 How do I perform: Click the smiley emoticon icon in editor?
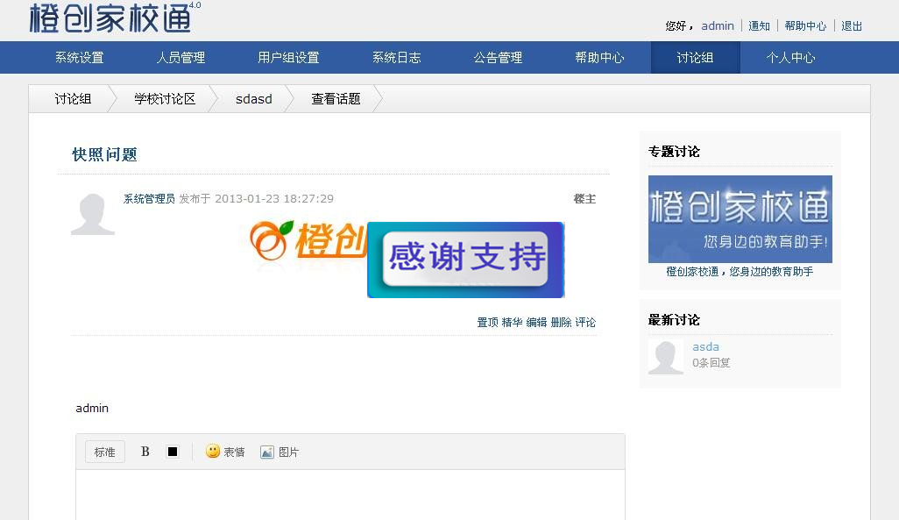click(x=213, y=451)
